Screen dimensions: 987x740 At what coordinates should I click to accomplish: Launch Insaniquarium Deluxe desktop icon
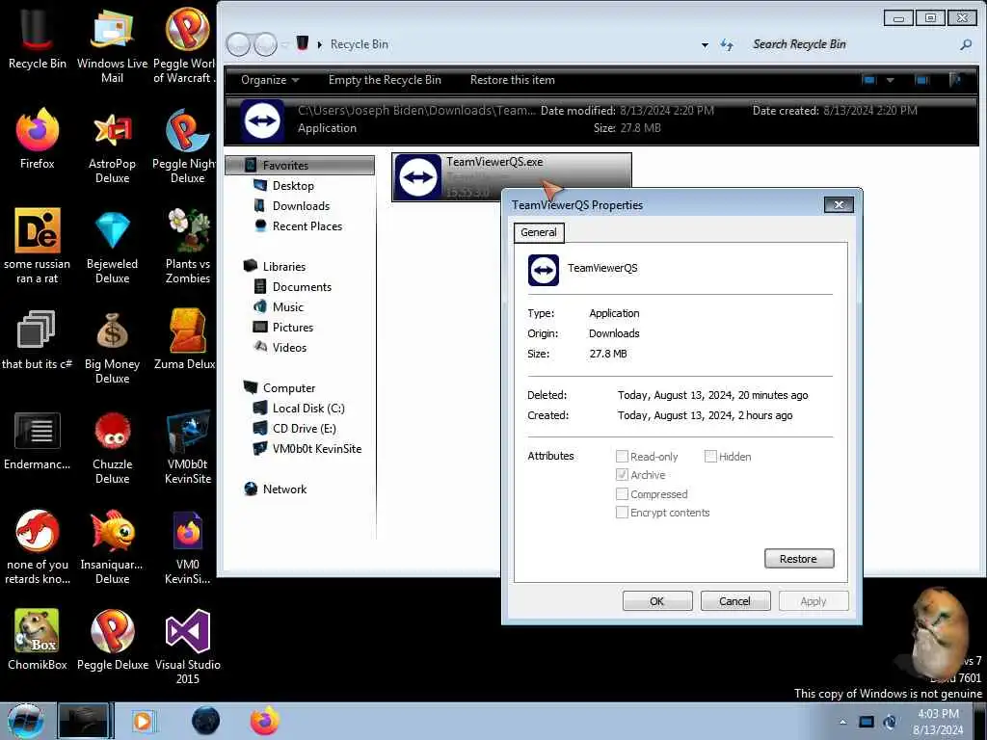(112, 546)
